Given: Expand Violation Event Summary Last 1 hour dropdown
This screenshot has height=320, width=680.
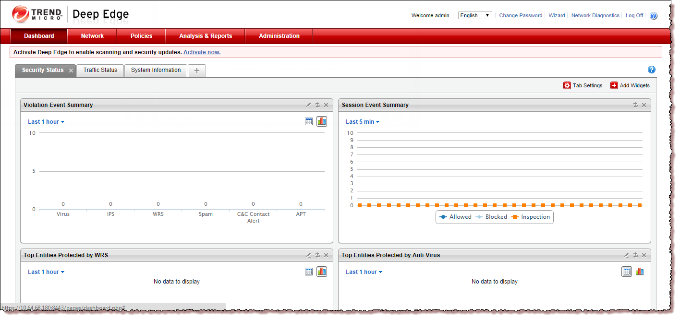Looking at the screenshot, I should coord(46,122).
